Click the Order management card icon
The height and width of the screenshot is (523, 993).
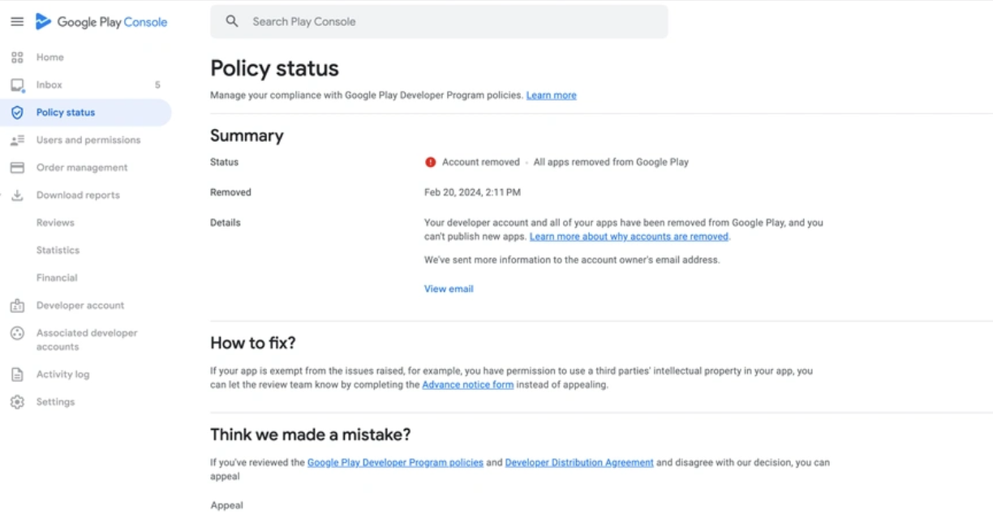click(x=17, y=168)
